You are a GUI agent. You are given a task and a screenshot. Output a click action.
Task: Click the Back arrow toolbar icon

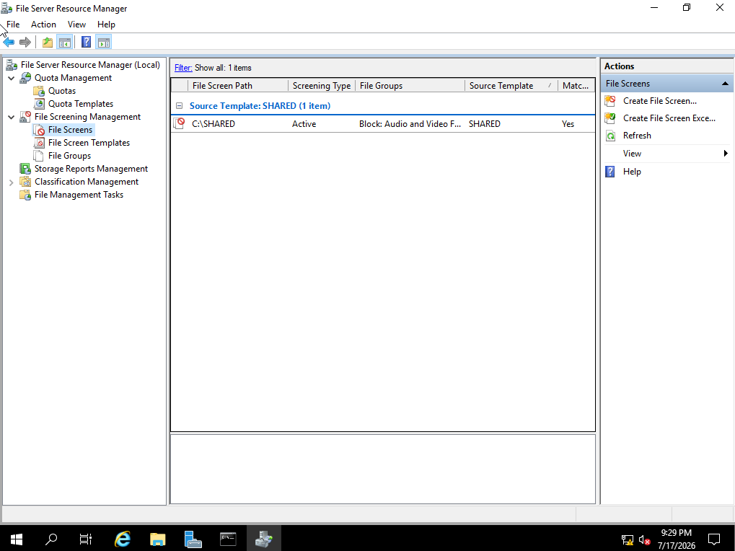(x=9, y=42)
